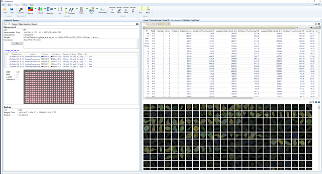This screenshot has width=322, height=174.
Task: Switch to the Cell Chart tab
Action: (x=187, y=20)
